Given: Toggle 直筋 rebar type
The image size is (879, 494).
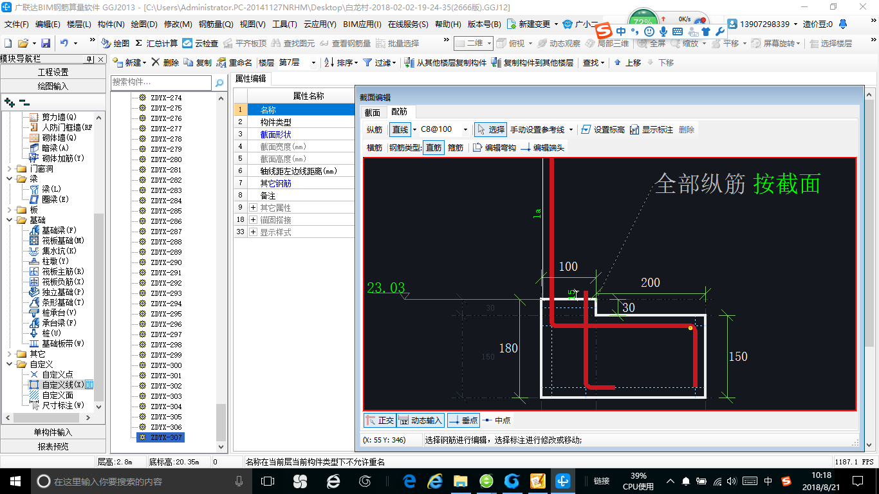Looking at the screenshot, I should pos(434,147).
